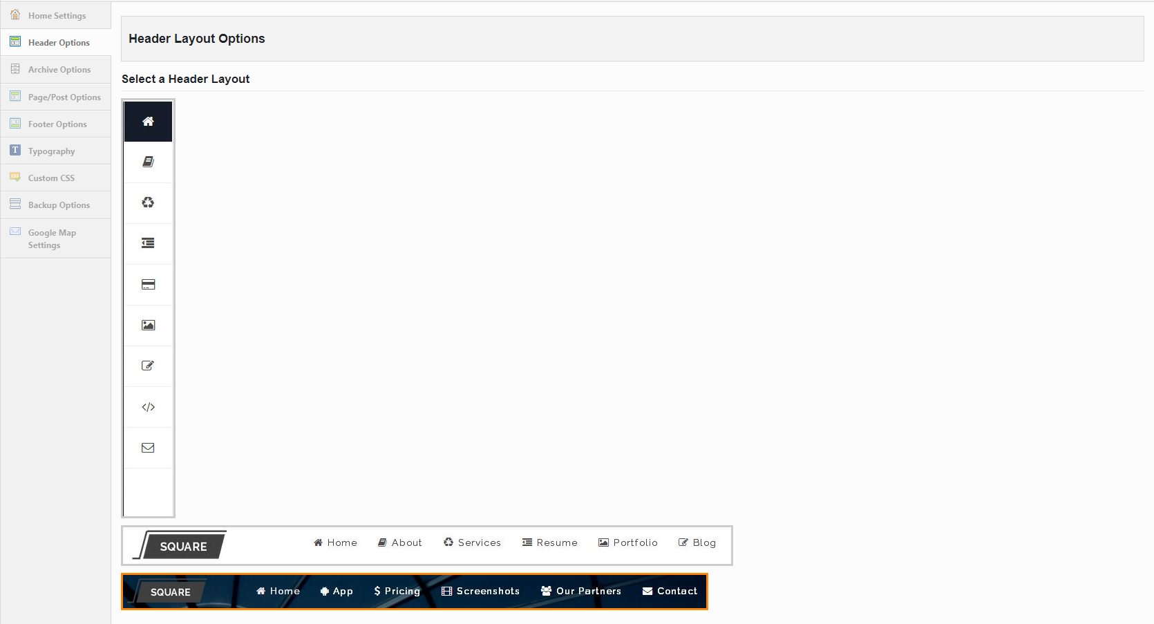The image size is (1154, 624).
Task: Click the 'Header Layout Options' heading
Action: 197,39
